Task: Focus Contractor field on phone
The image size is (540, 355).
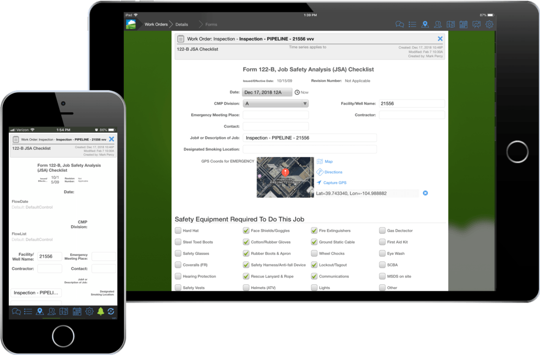Action: pyautogui.click(x=50, y=268)
